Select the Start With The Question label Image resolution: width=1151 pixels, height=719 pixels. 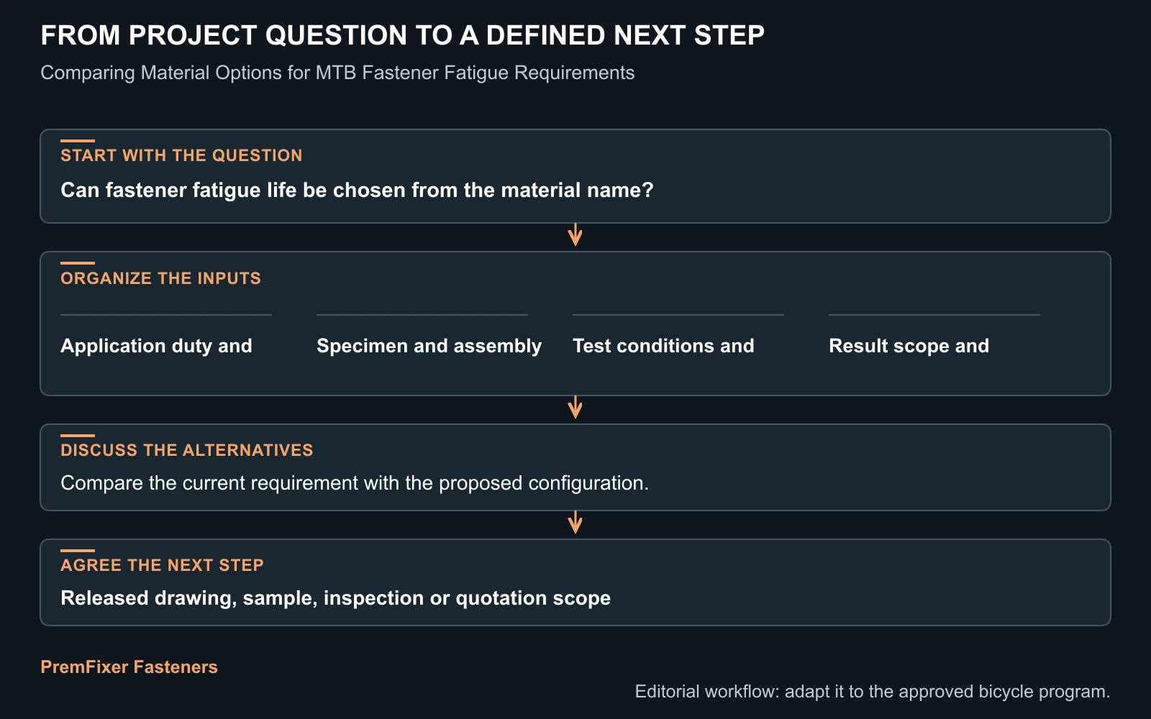tap(181, 155)
